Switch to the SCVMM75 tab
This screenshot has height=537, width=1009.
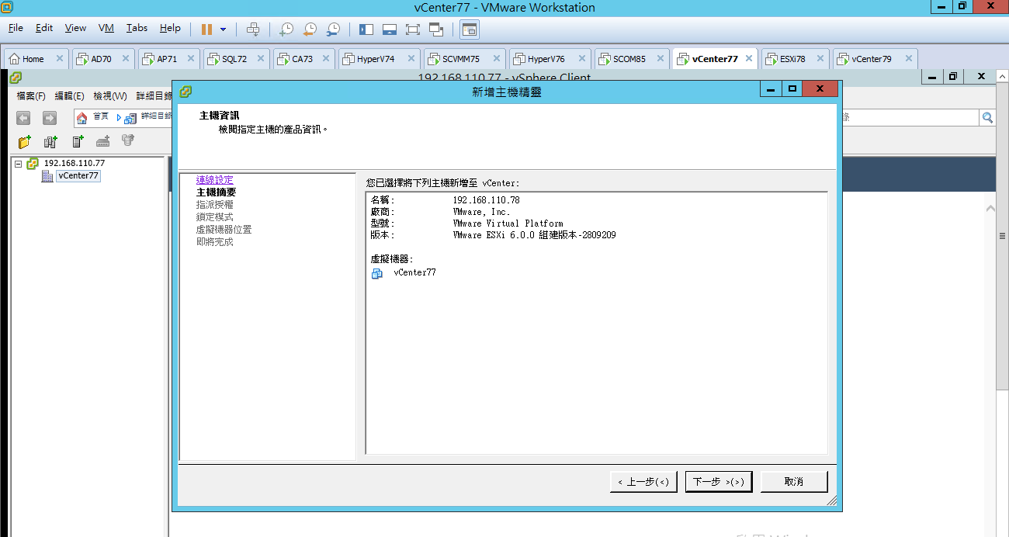[x=461, y=59]
